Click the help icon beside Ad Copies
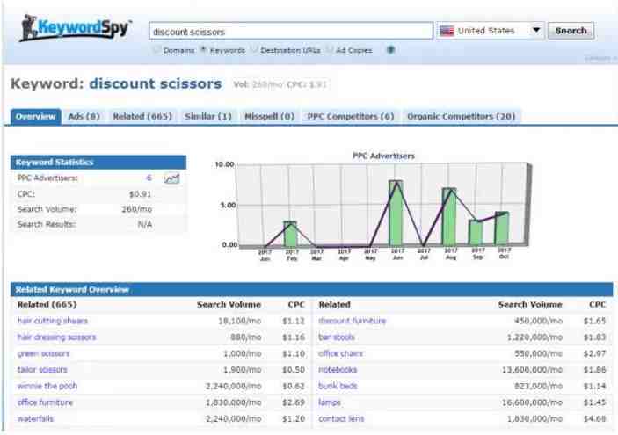The height and width of the screenshot is (435, 618). pyautogui.click(x=390, y=50)
